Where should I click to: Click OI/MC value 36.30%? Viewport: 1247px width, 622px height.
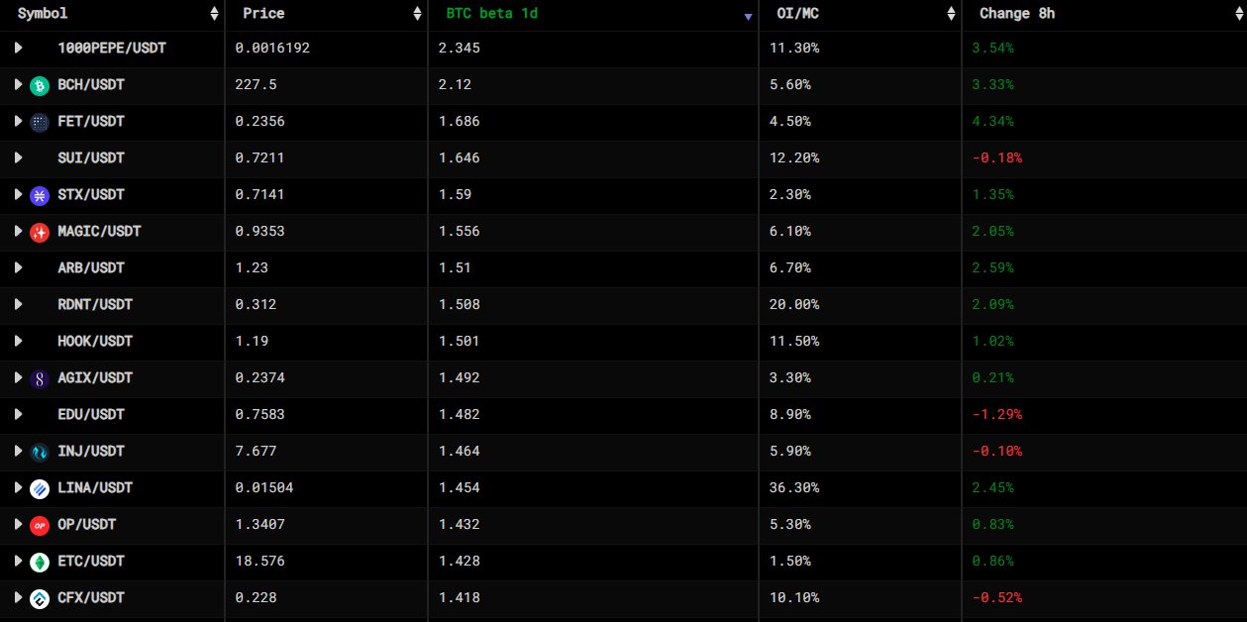click(794, 487)
